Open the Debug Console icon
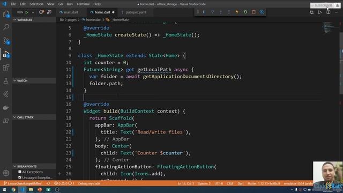343x193 pixels. click(49, 12)
